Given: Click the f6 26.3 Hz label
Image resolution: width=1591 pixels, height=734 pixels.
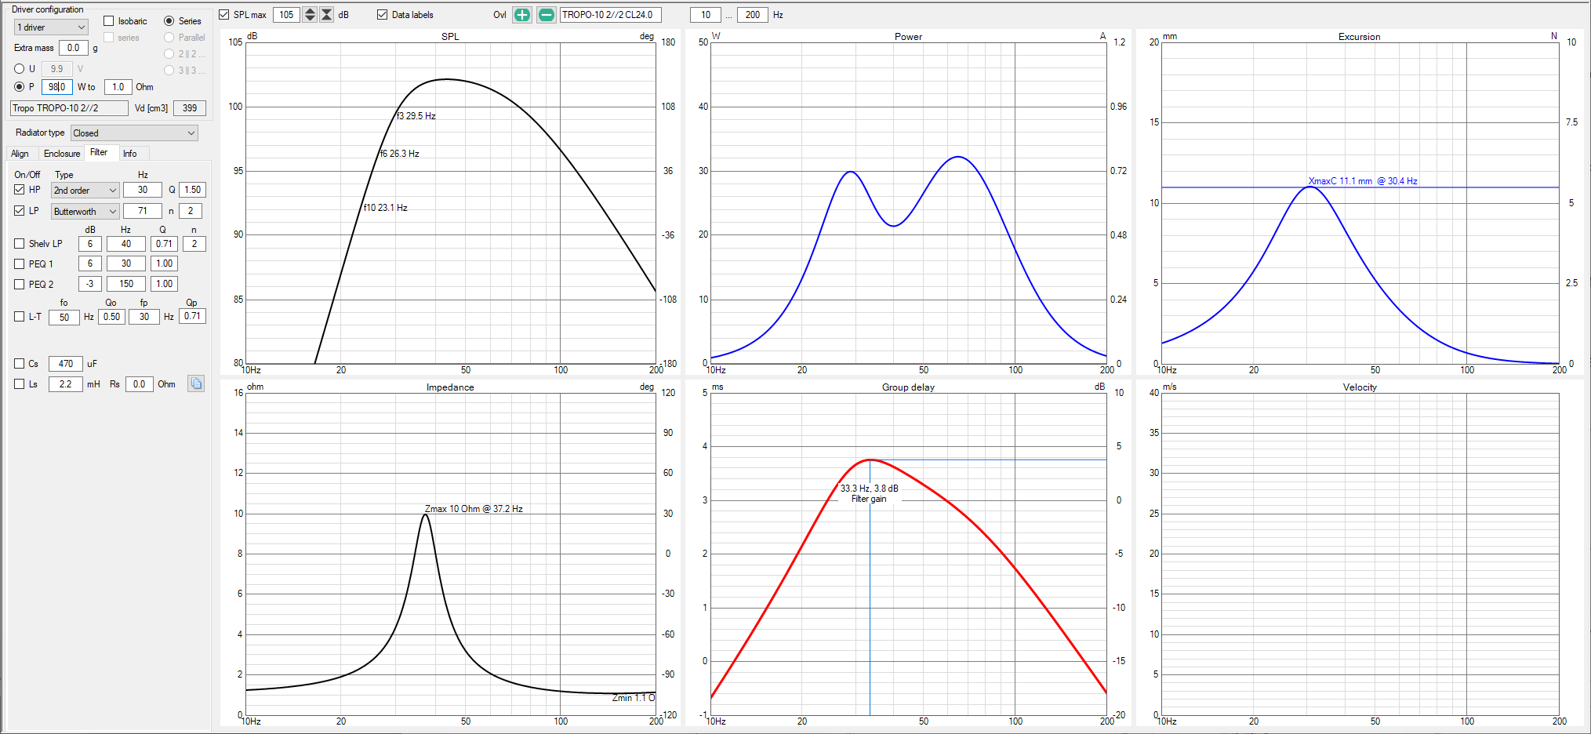Looking at the screenshot, I should pos(400,154).
